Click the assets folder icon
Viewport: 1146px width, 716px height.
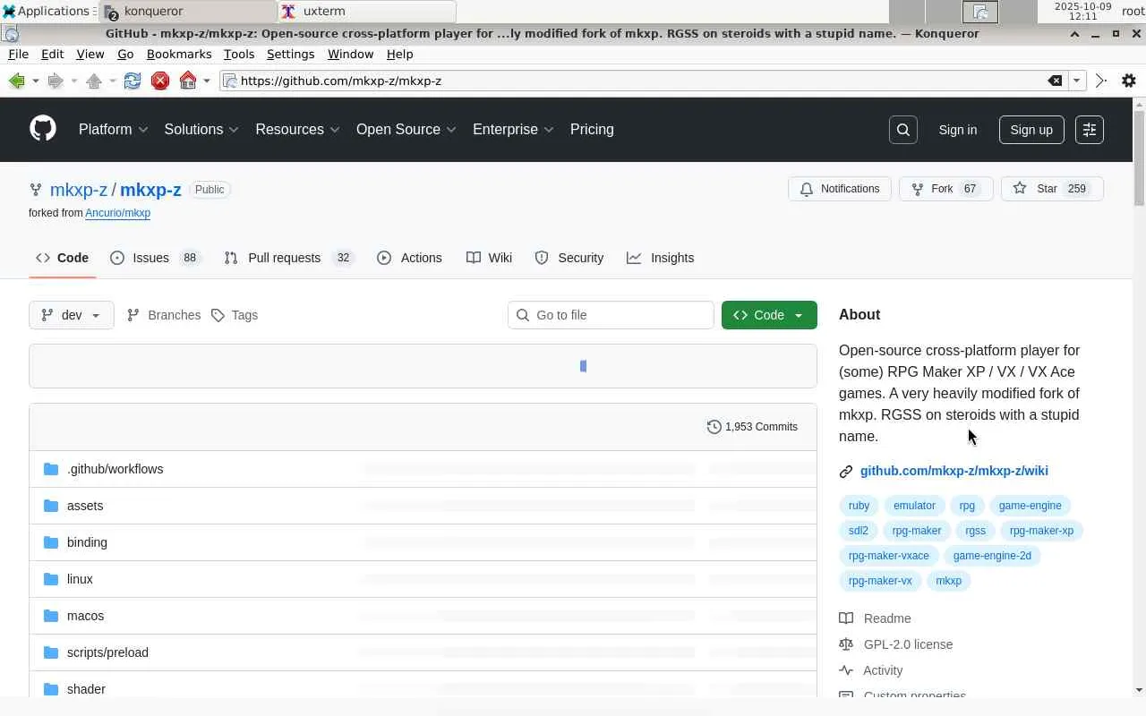click(x=51, y=506)
